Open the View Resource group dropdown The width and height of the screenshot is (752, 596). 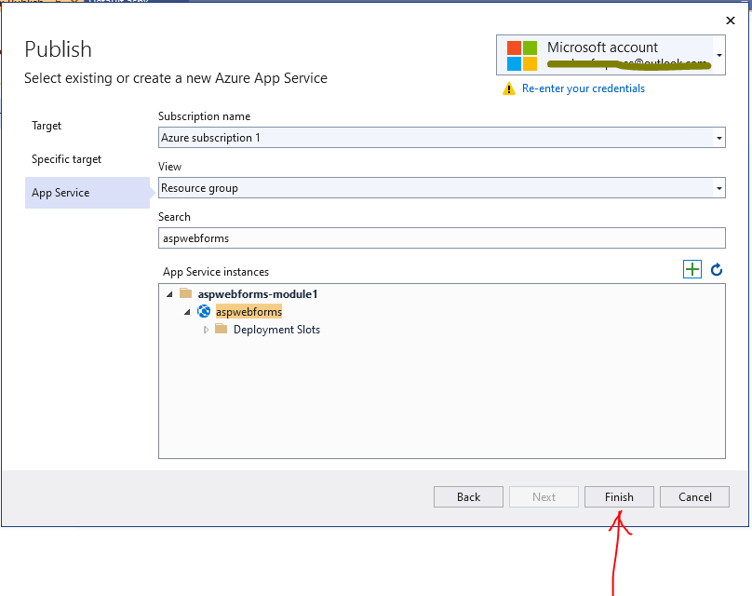point(442,187)
